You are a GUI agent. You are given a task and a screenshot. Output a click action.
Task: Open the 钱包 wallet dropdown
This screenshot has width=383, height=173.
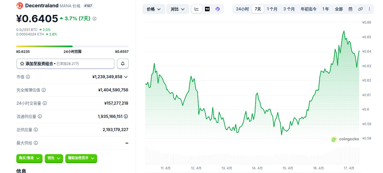pos(54,158)
